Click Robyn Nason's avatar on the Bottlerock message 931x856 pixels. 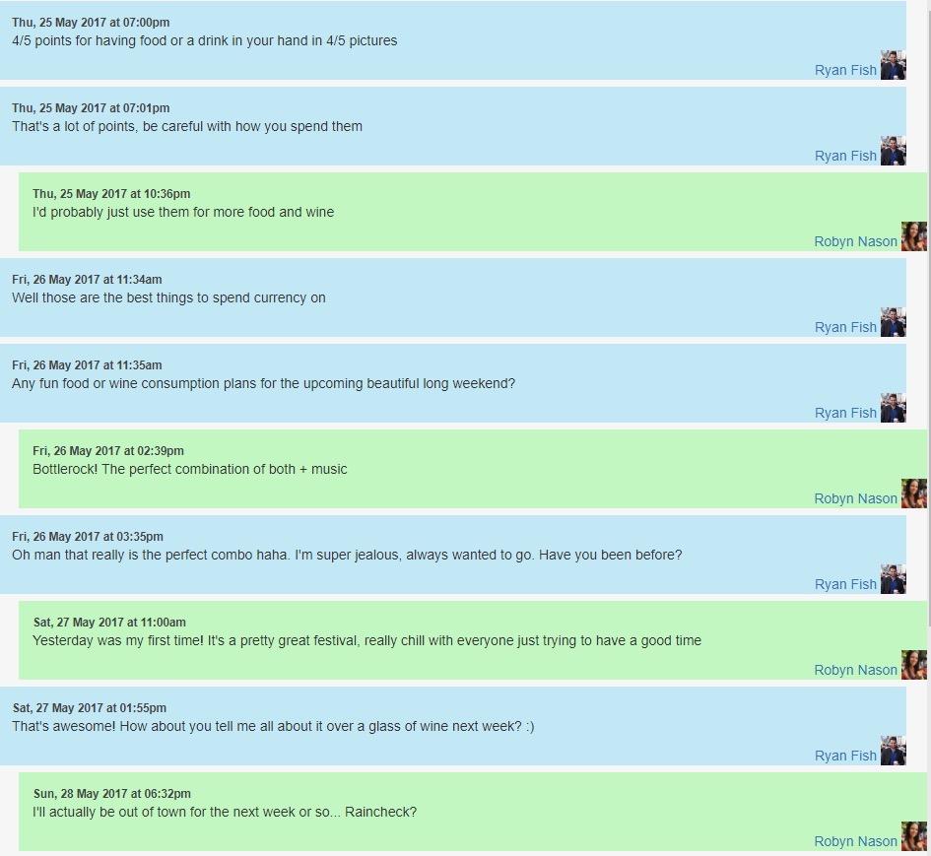click(x=914, y=494)
